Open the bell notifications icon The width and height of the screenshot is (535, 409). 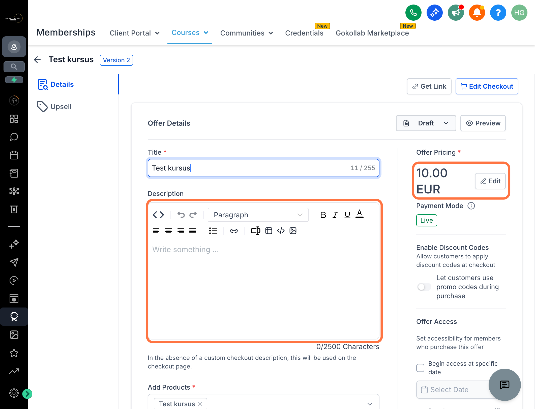coord(477,13)
